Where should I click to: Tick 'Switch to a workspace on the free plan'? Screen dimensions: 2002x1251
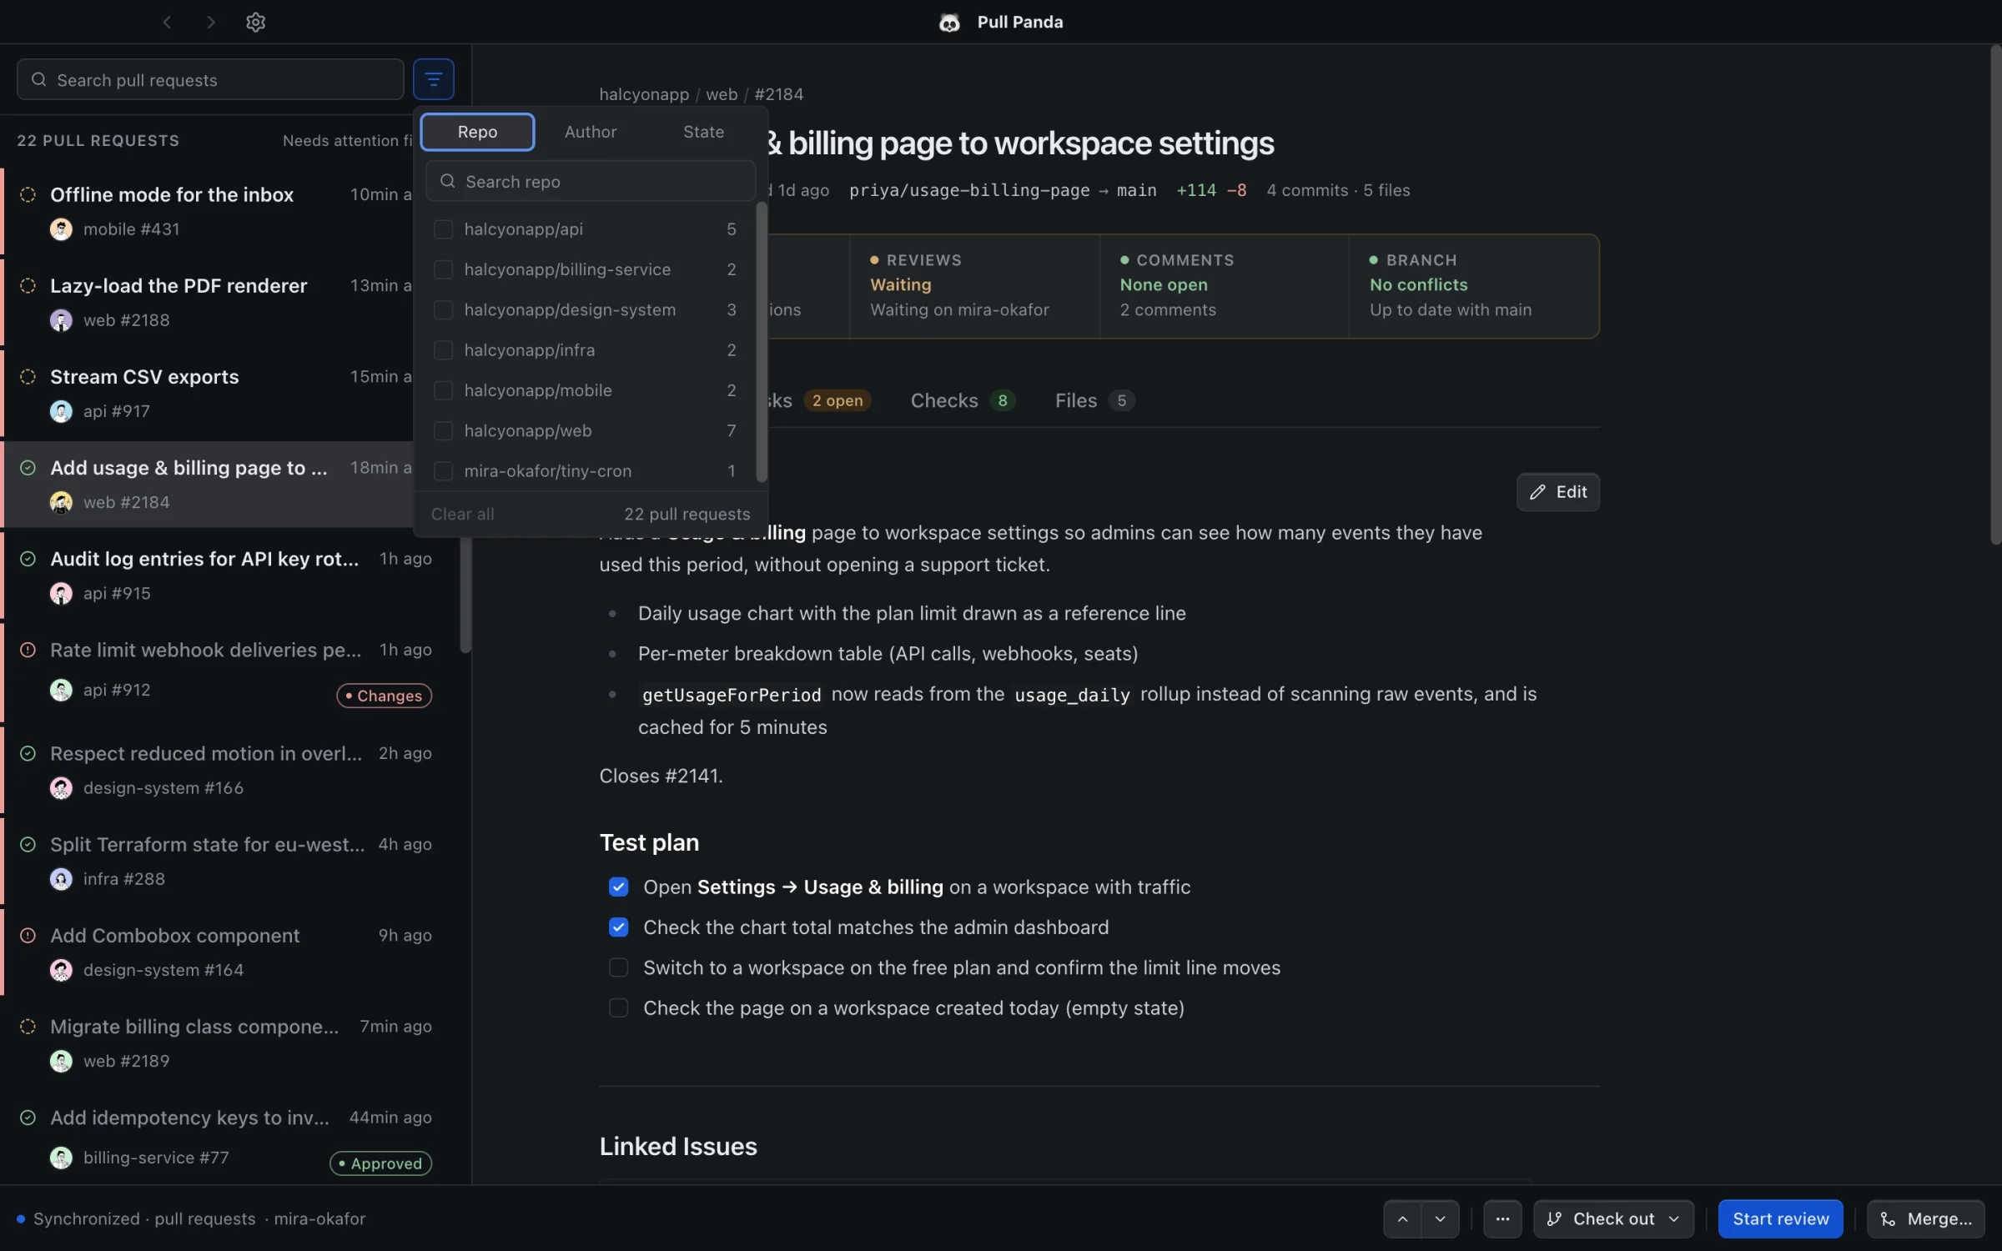pyautogui.click(x=618, y=967)
